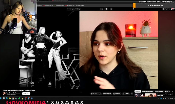Click the video title 'Ты топ модель на ТНТ 2 выпуск'
Image resolution: width=175 pixels, height=104 pixels.
pyautogui.click(x=19, y=90)
